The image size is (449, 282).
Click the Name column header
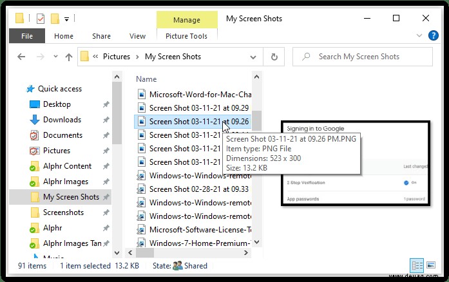tap(146, 79)
